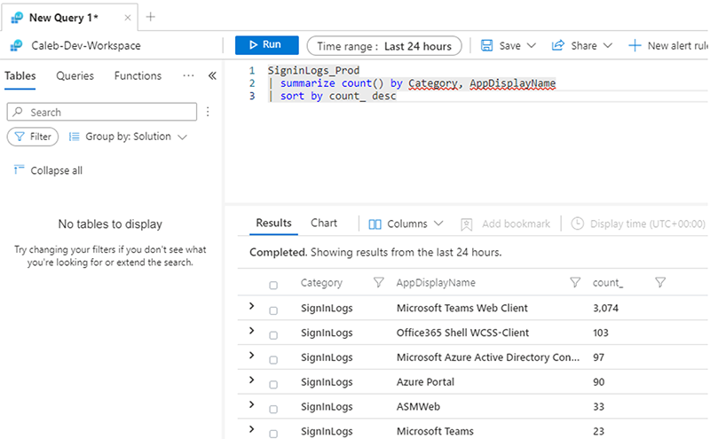Click the count cell showing 103
710x439 pixels.
pyautogui.click(x=601, y=333)
